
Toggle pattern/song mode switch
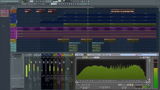point(22,1)
